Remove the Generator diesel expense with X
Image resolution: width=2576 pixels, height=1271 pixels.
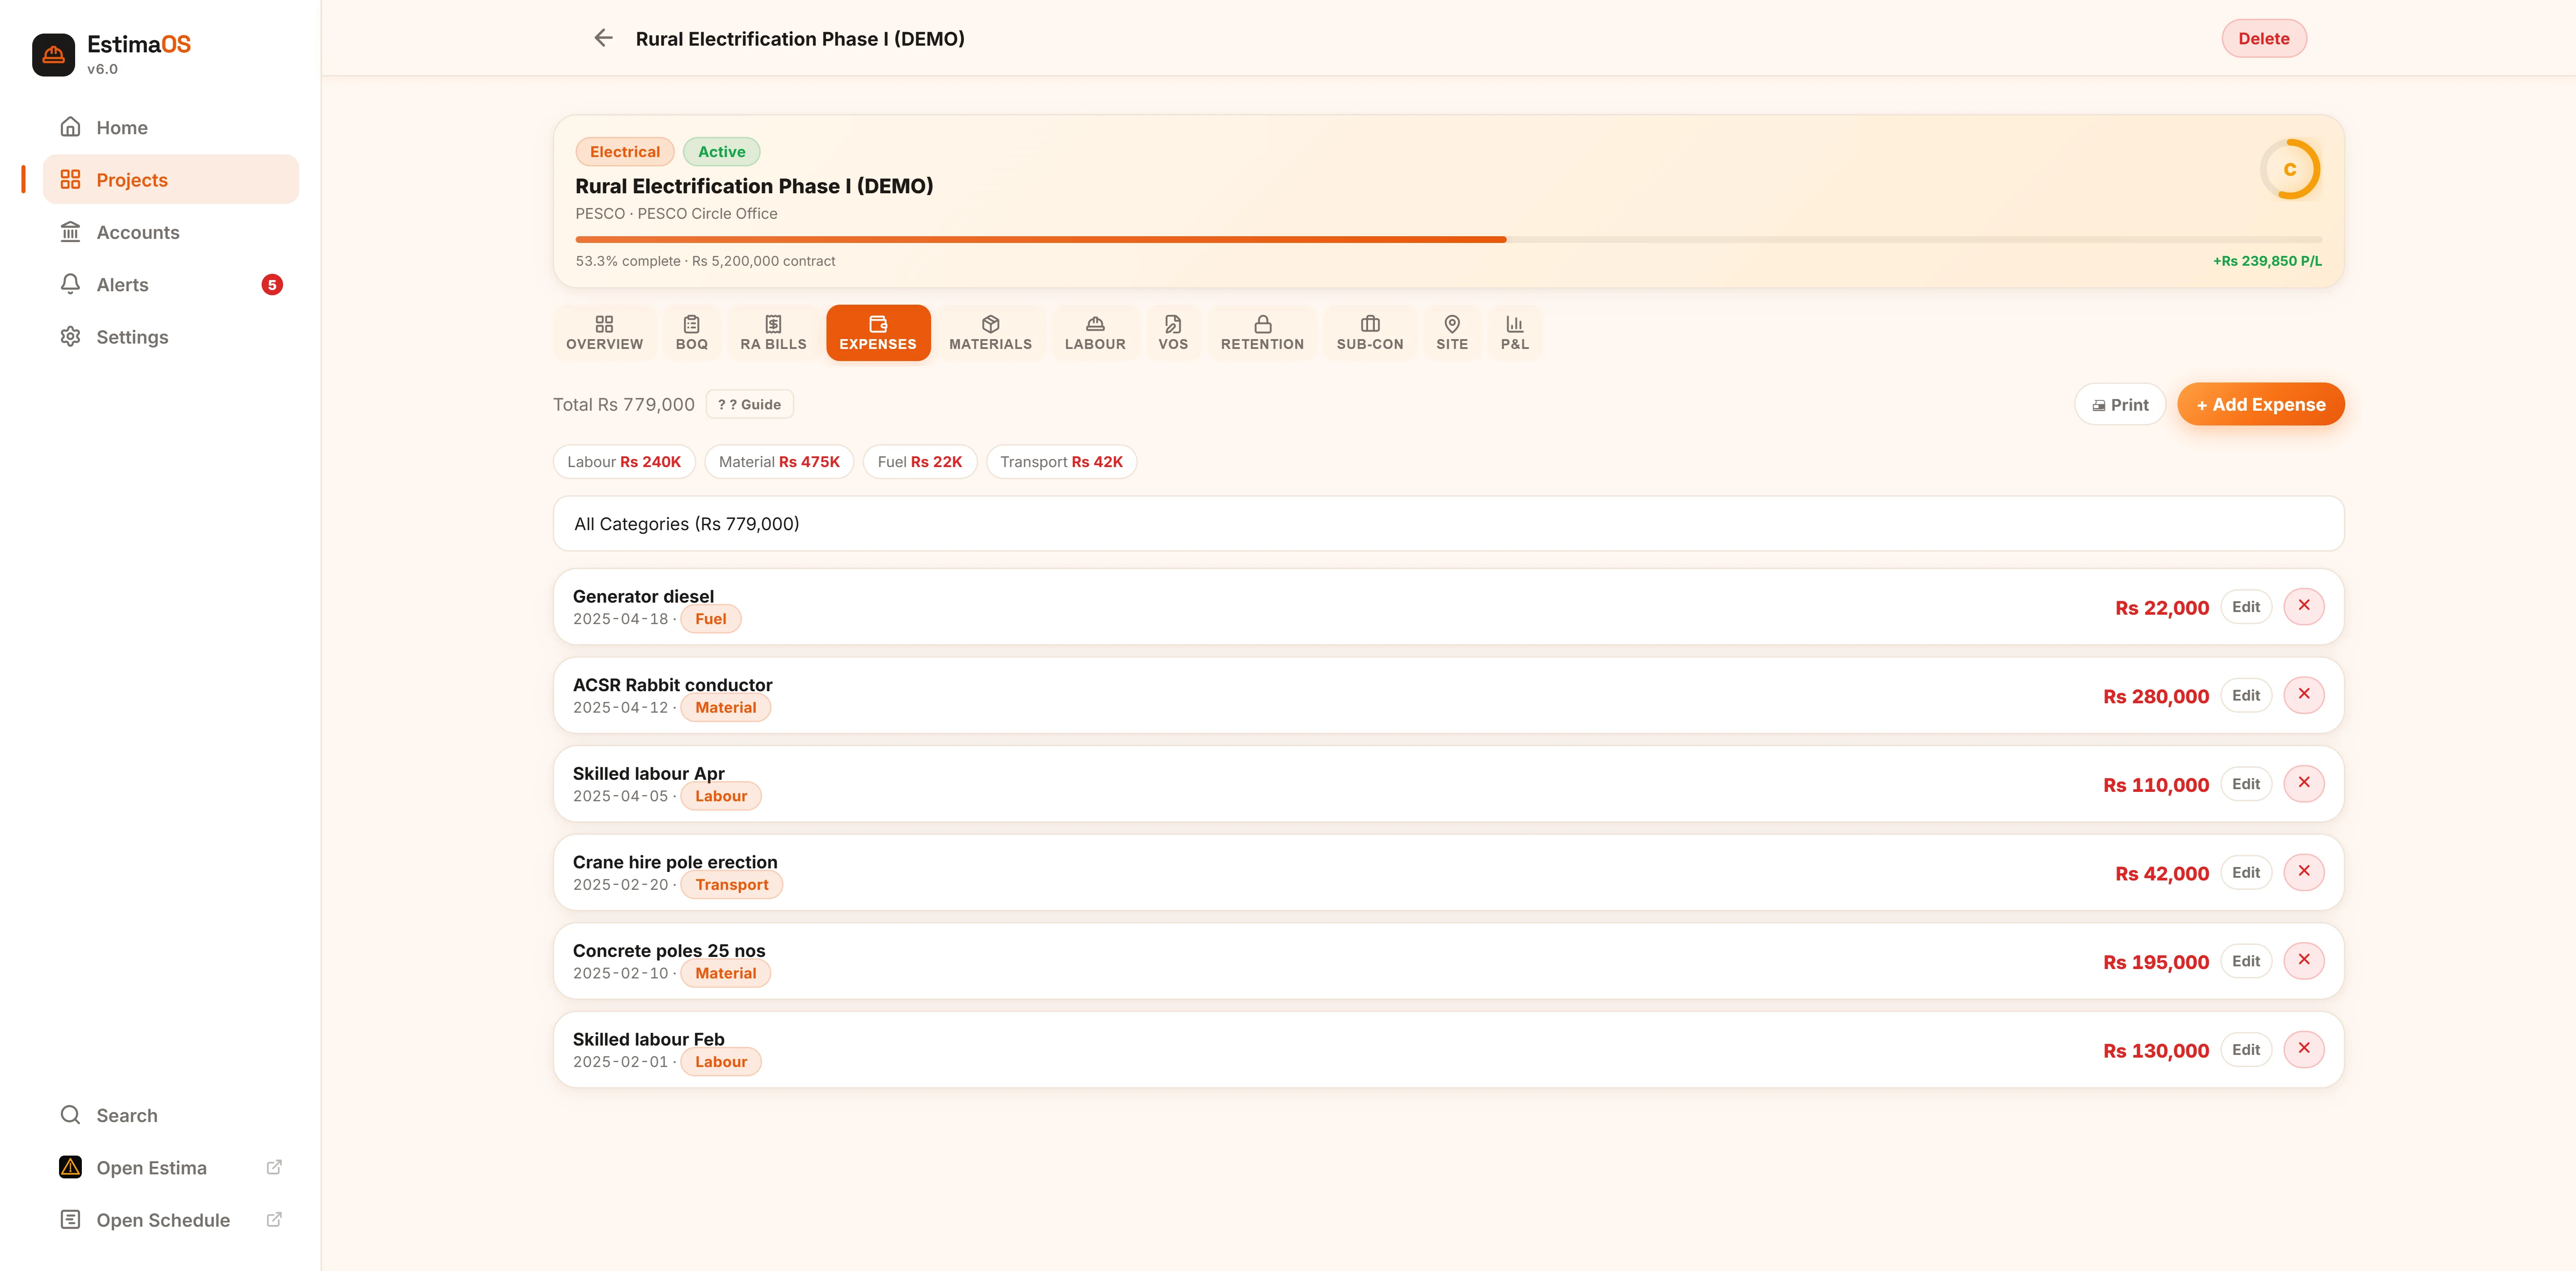[x=2304, y=606]
